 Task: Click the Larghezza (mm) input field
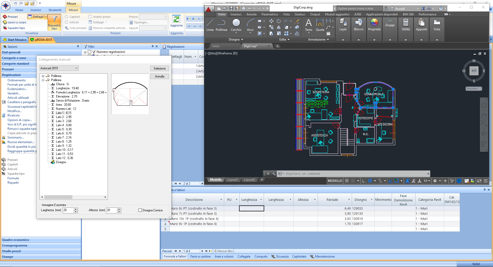coord(68,210)
